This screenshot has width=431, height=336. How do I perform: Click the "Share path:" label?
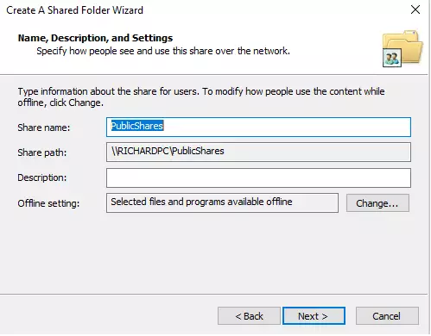(x=42, y=152)
